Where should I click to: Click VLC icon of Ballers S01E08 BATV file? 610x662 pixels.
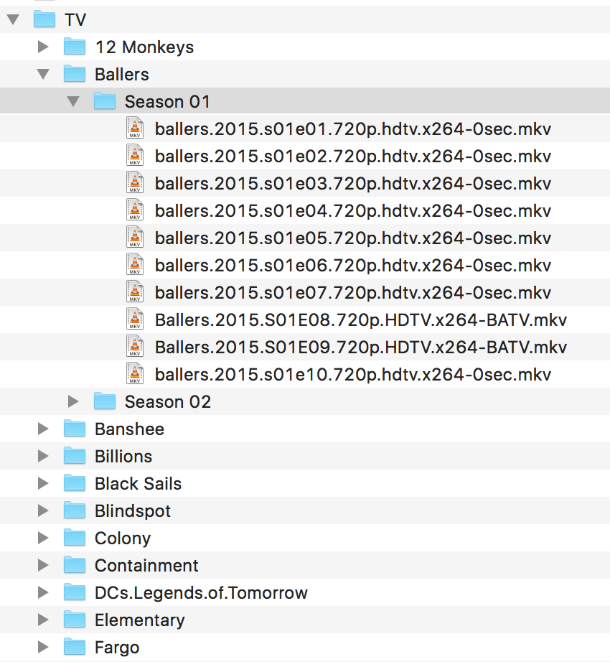tap(134, 320)
